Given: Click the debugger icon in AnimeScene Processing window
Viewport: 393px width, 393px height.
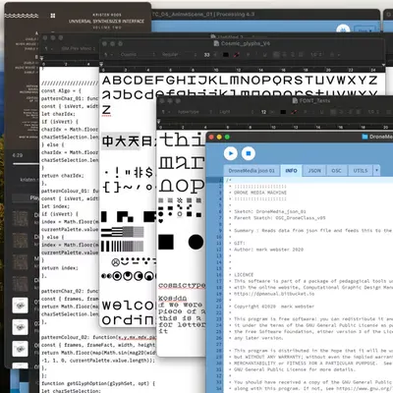Looking at the screenshot, I should pos(343,29).
